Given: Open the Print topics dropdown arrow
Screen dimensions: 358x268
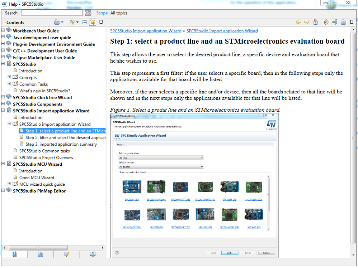Looking at the screenshot, I should [62, 22].
